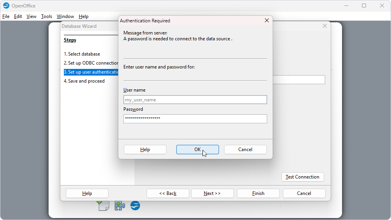The image size is (391, 220).
Task: Click Help in the authentication dialog
Action: 145,150
